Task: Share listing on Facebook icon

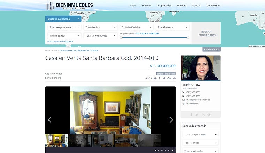Action: click(x=159, y=78)
